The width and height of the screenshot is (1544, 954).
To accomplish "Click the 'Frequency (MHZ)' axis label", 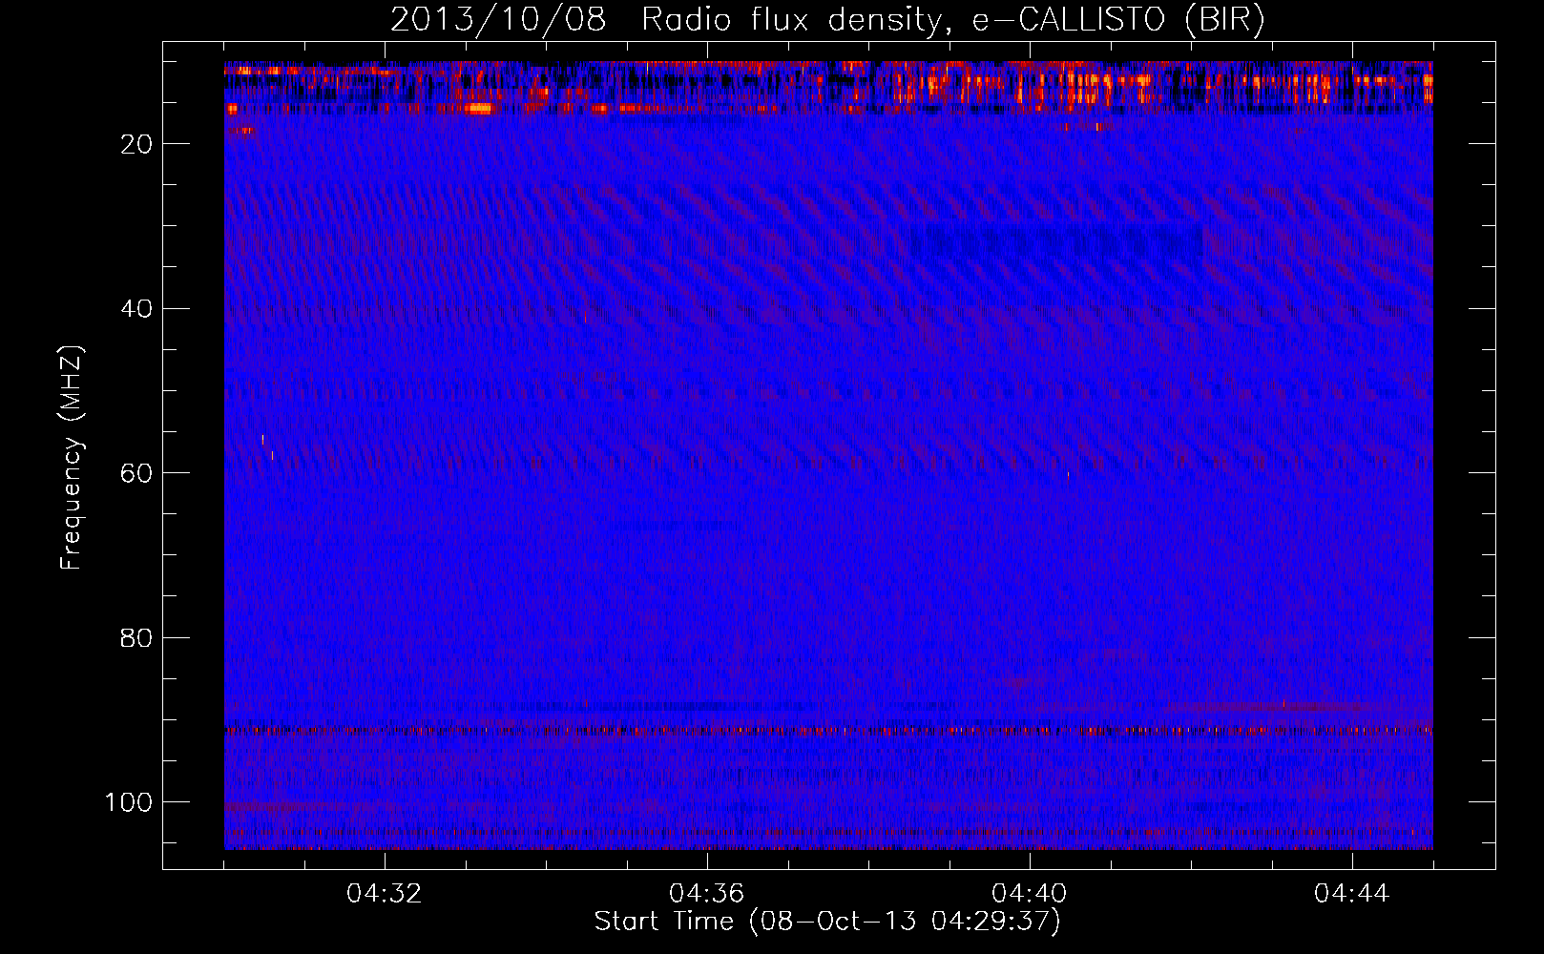I will point(72,458).
